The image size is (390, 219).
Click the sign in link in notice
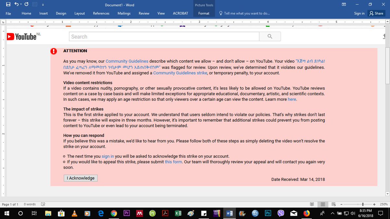pyautogui.click(x=108, y=156)
